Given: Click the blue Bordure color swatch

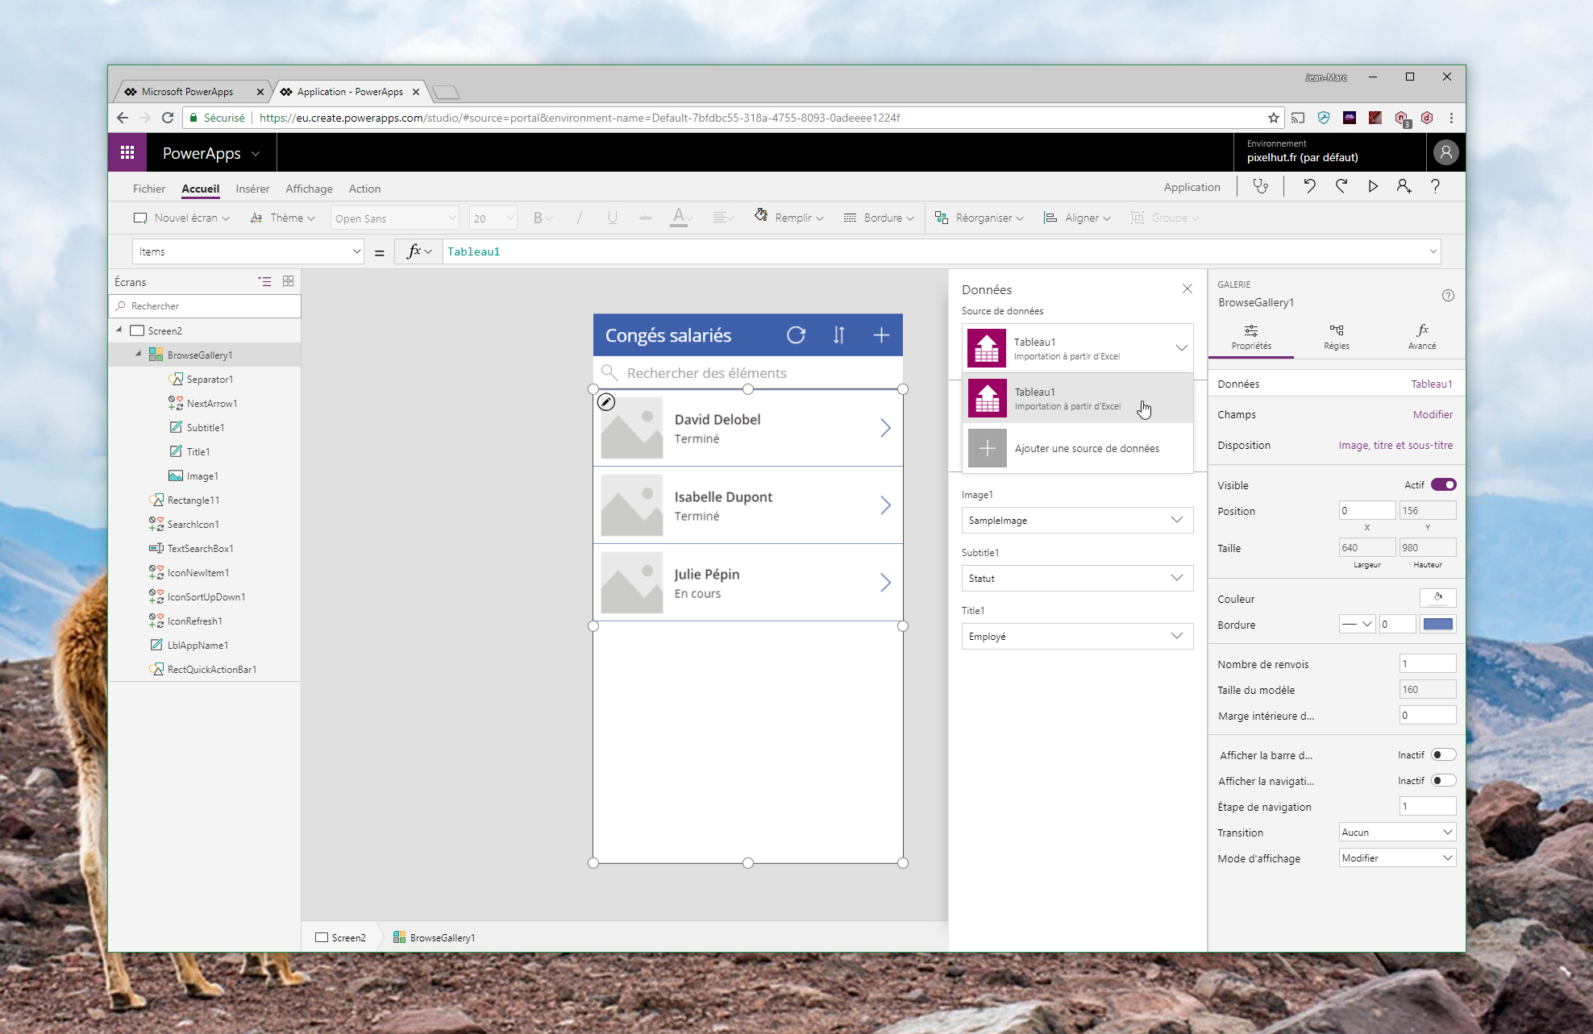Looking at the screenshot, I should [1438, 624].
